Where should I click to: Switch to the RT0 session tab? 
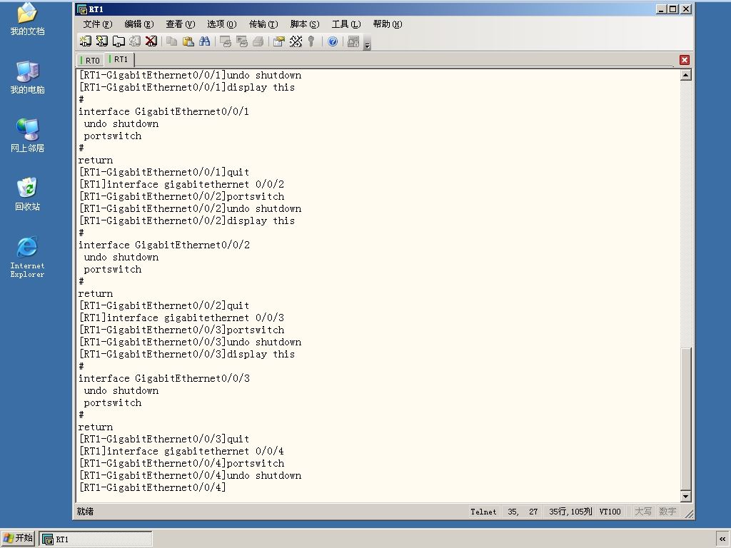[91, 61]
